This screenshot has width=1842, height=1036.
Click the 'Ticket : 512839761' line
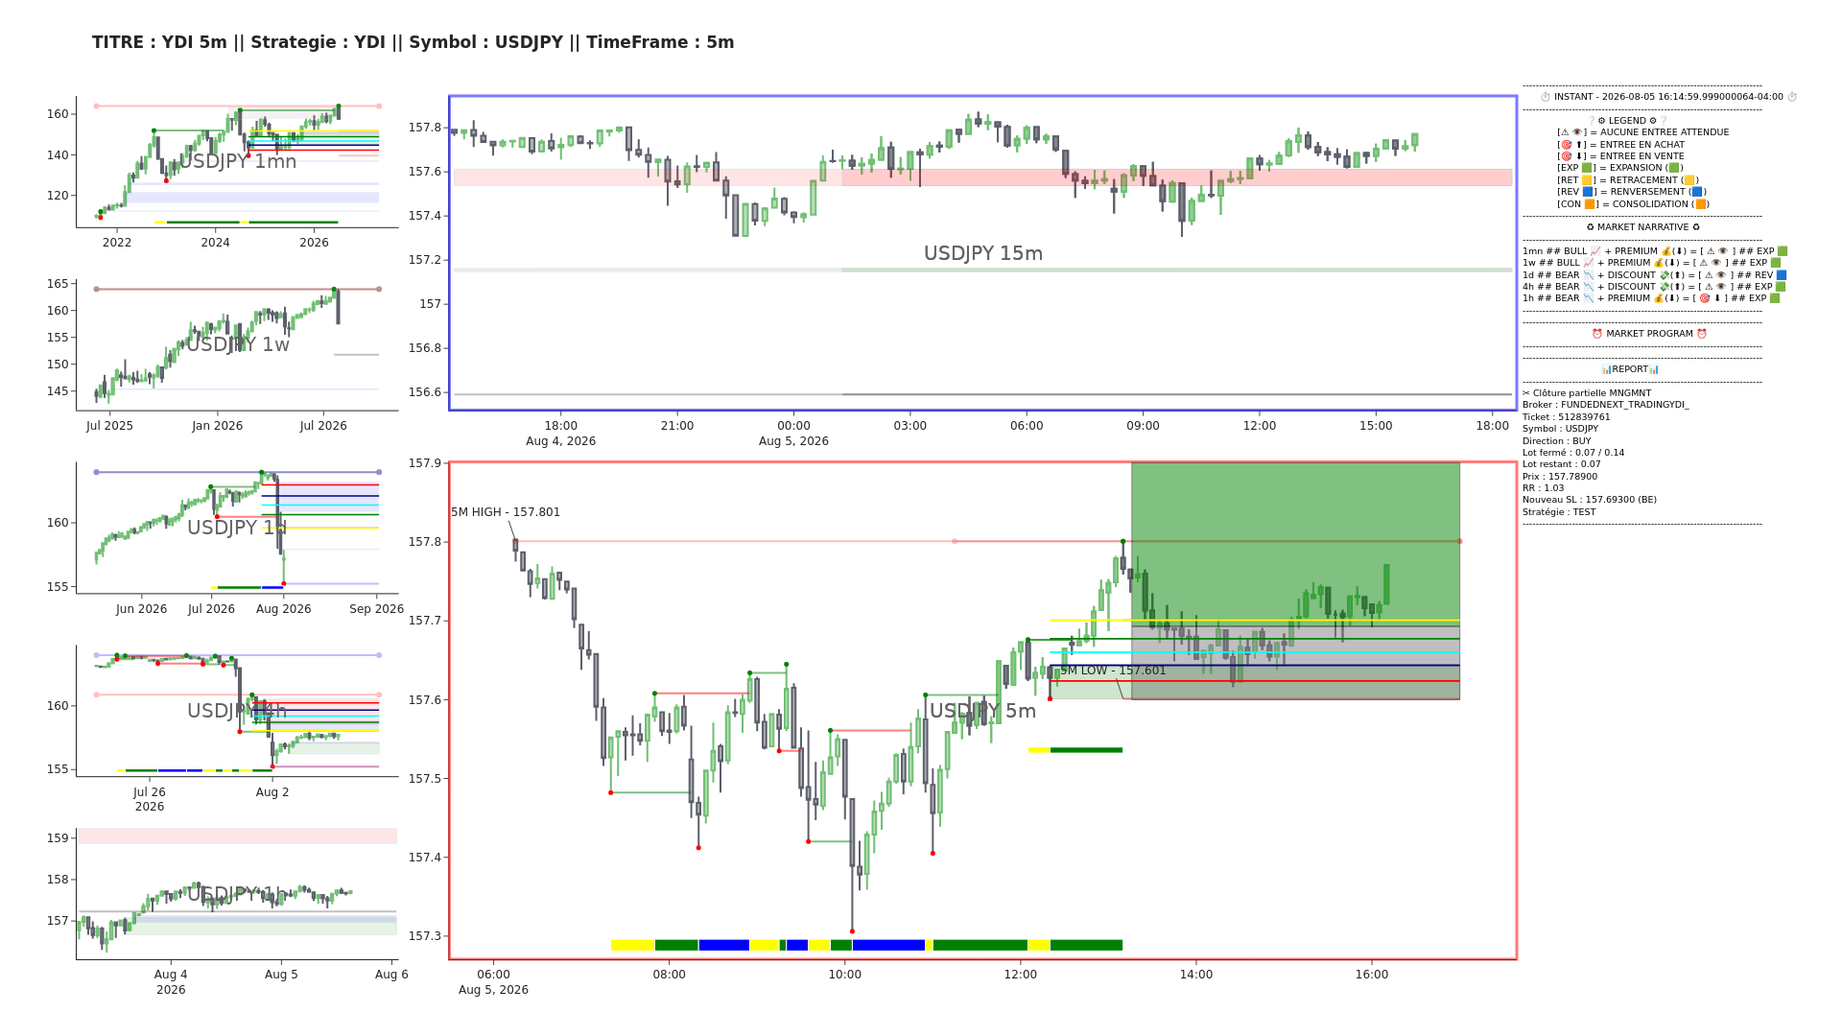pos(1567,417)
